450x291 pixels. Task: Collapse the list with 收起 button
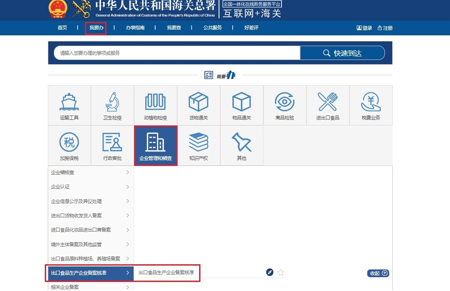pos(378,273)
